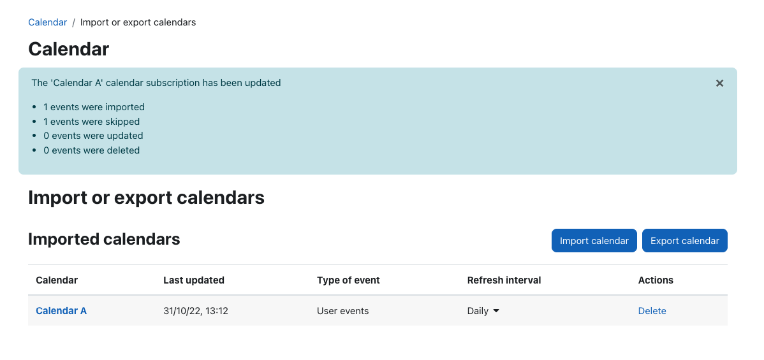Click the Imported calendars heading

point(105,239)
